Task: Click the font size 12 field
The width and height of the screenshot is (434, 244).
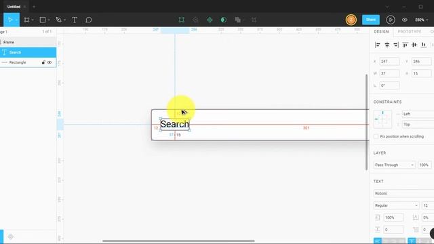Action: (x=428, y=205)
